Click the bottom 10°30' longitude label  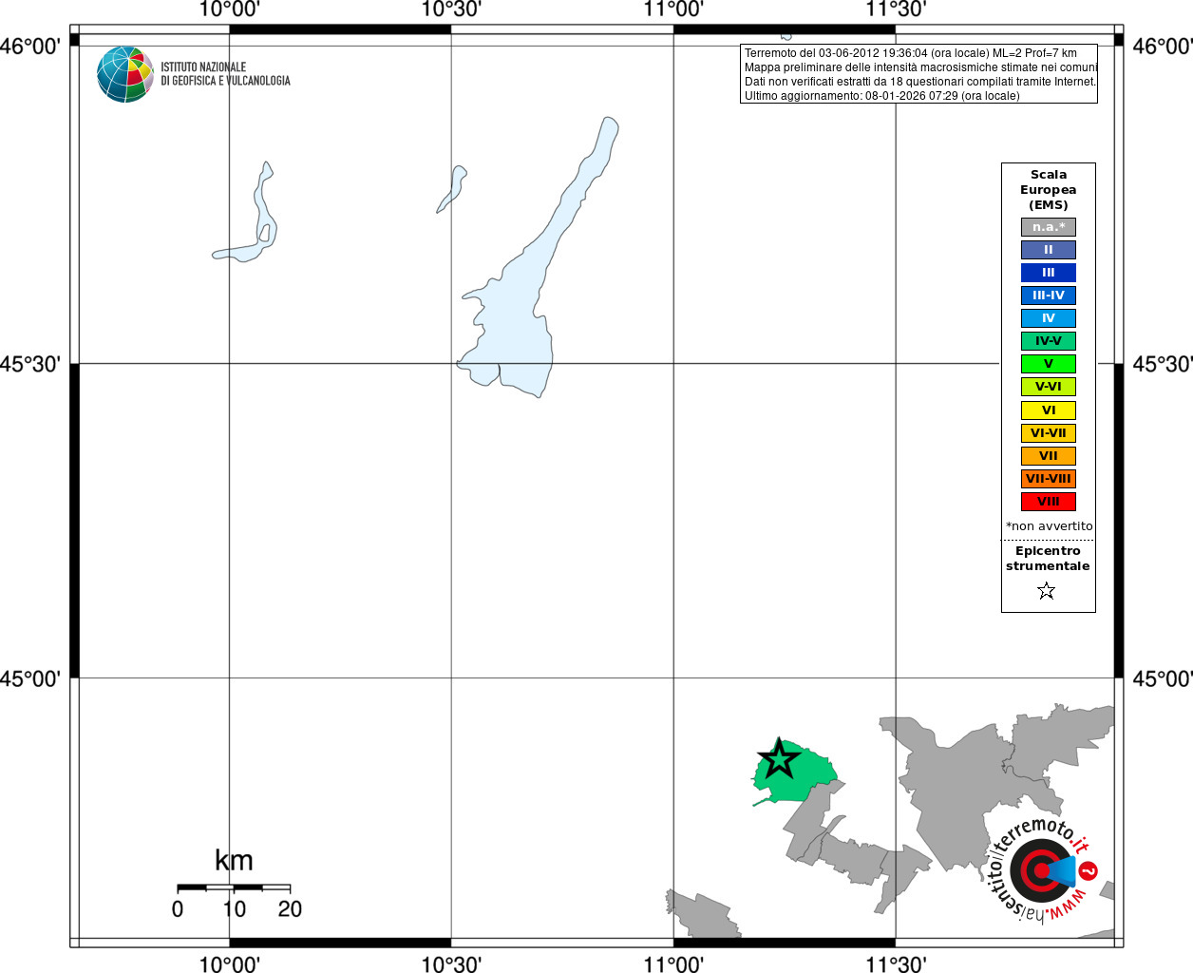coord(451,964)
